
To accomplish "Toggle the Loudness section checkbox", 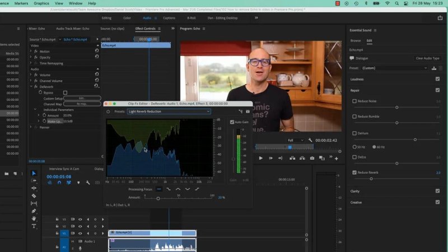I will coord(437,79).
